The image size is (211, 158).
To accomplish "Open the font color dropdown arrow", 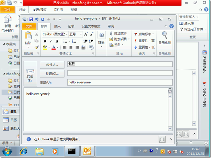I will (x=58, y=47).
